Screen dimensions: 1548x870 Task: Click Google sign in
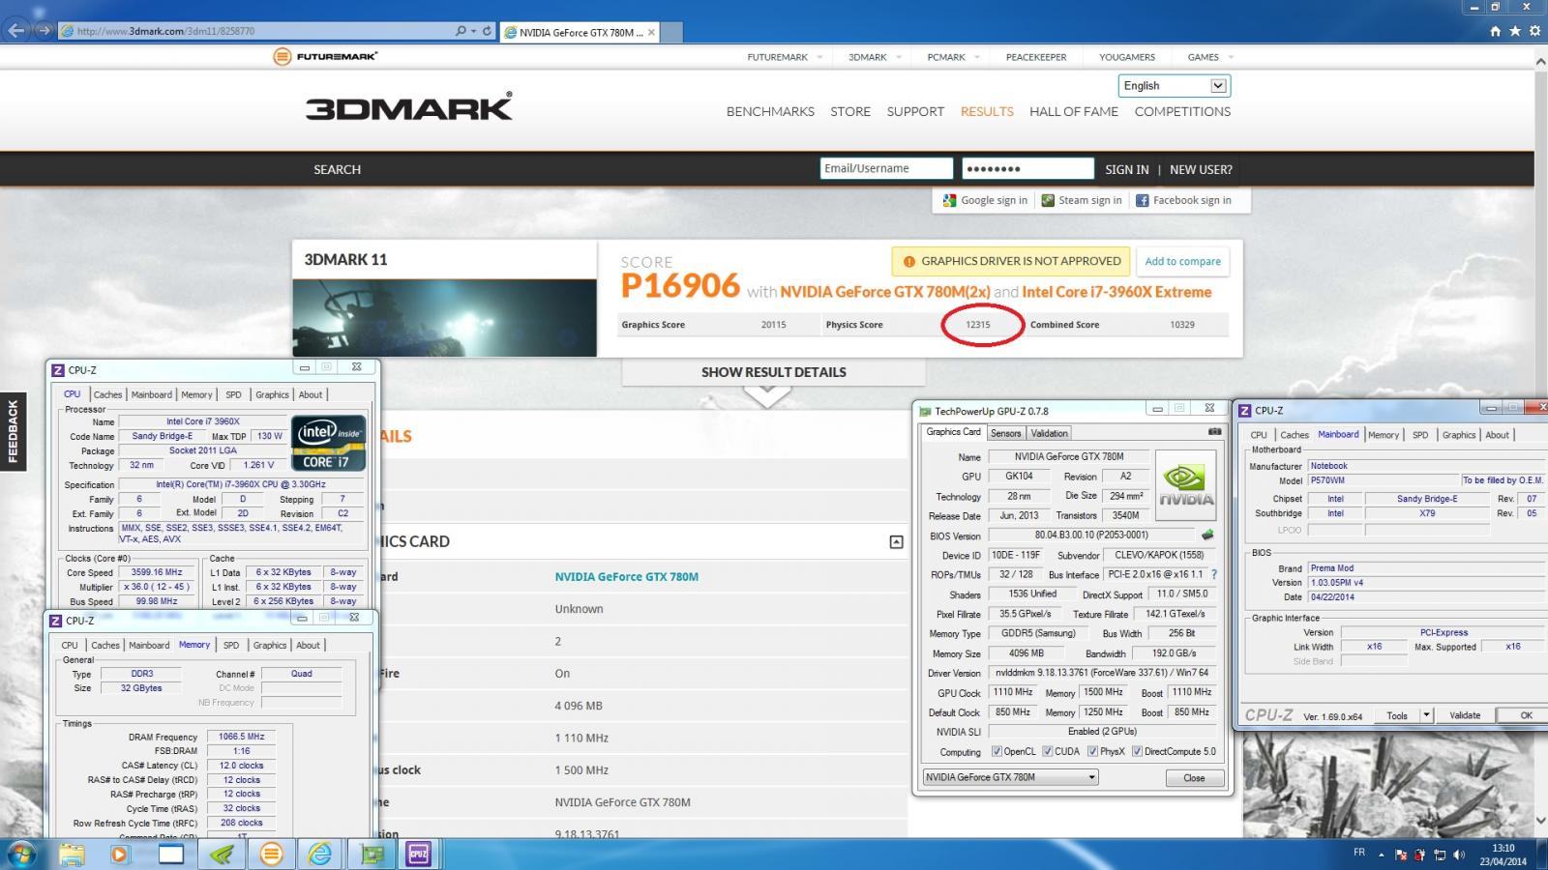pos(985,200)
